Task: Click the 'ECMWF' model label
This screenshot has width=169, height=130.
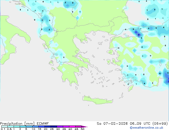Action: [43, 124]
